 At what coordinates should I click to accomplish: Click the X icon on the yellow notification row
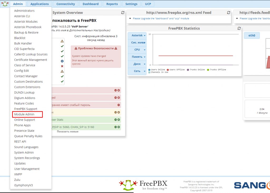tap(119, 112)
